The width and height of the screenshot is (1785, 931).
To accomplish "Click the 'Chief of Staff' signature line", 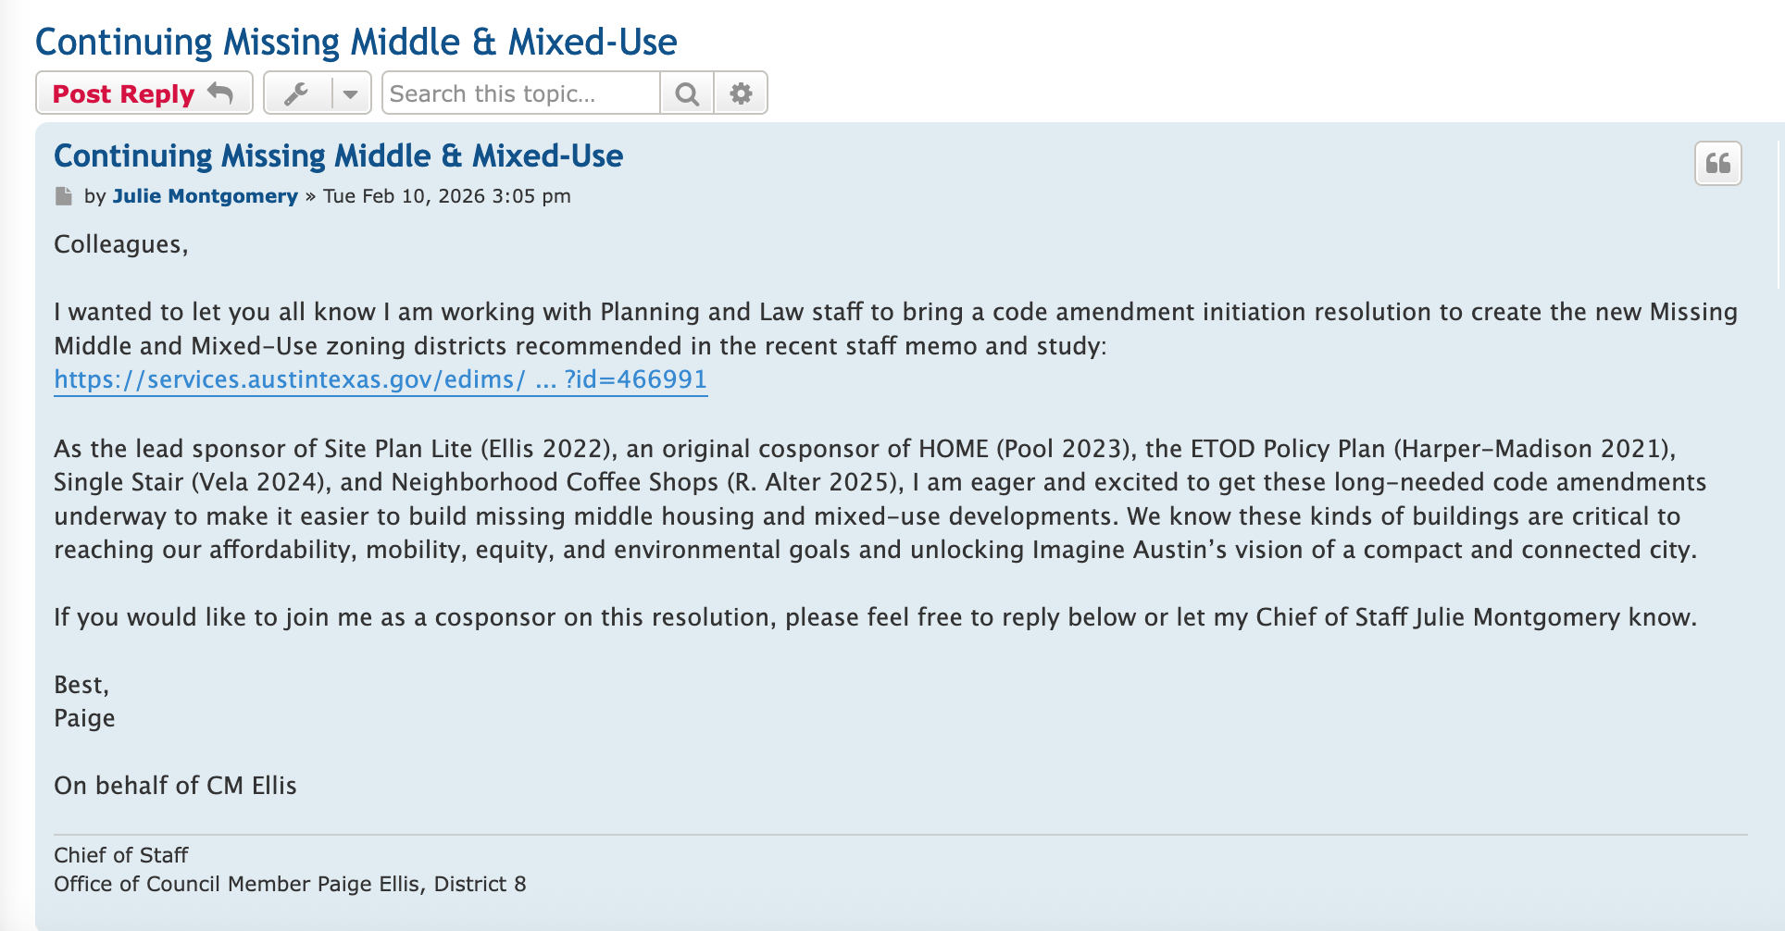I will [121, 855].
